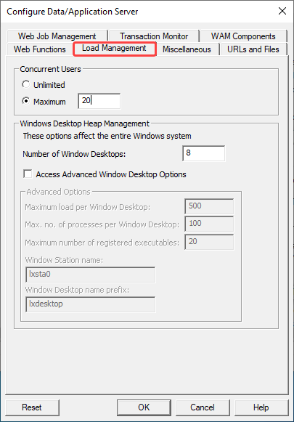This screenshot has width=294, height=422.
Task: Switch to URLs and Files tab
Action: point(253,49)
